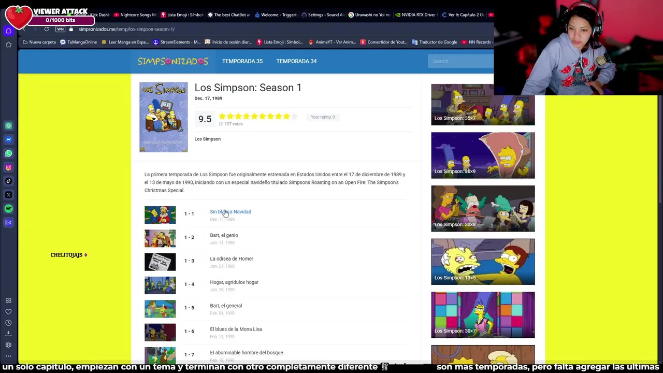Click the site Search input field
Image resolution: width=663 pixels, height=373 pixels.
(460, 61)
